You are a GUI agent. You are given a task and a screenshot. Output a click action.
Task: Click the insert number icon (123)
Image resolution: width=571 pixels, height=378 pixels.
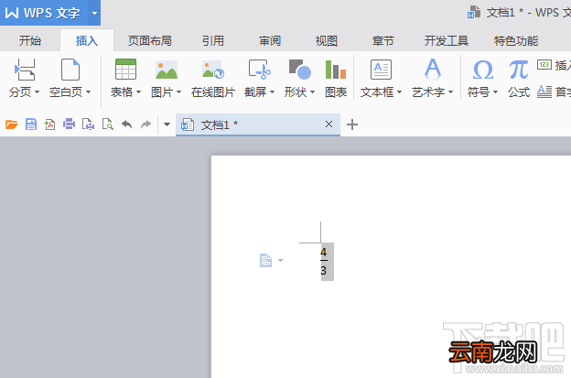tap(544, 65)
